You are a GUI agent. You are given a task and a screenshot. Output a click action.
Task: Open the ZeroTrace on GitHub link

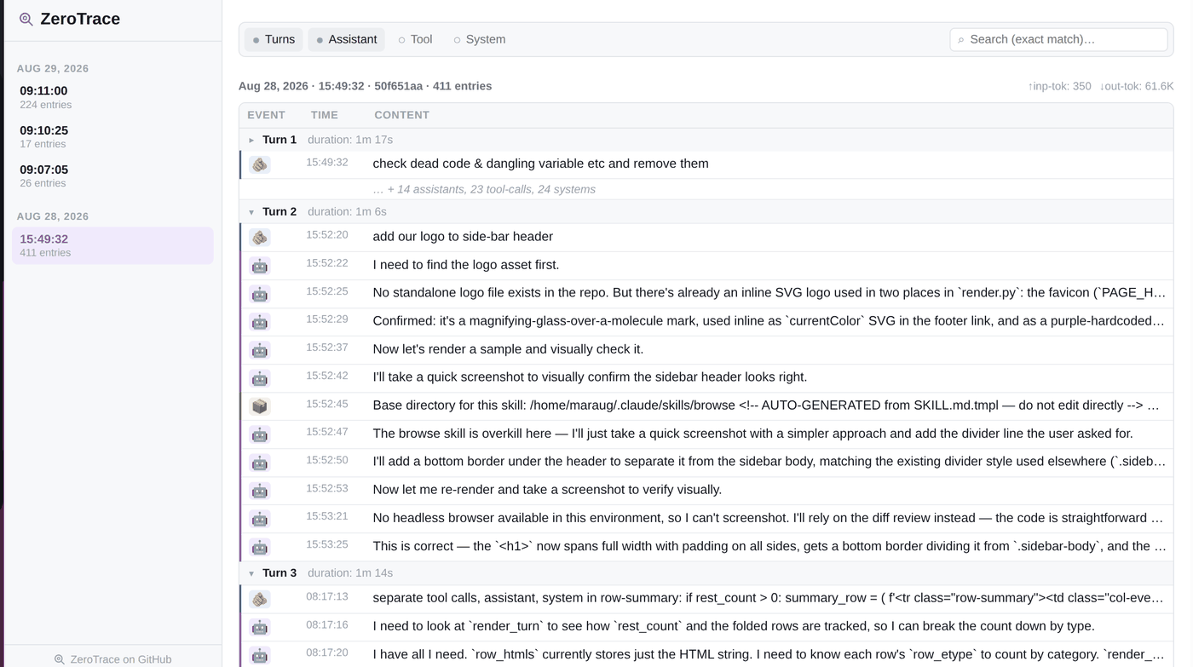coord(112,659)
